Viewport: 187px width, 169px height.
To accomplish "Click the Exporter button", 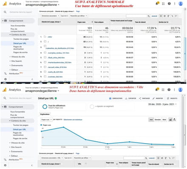I will (x=130, y=98).
